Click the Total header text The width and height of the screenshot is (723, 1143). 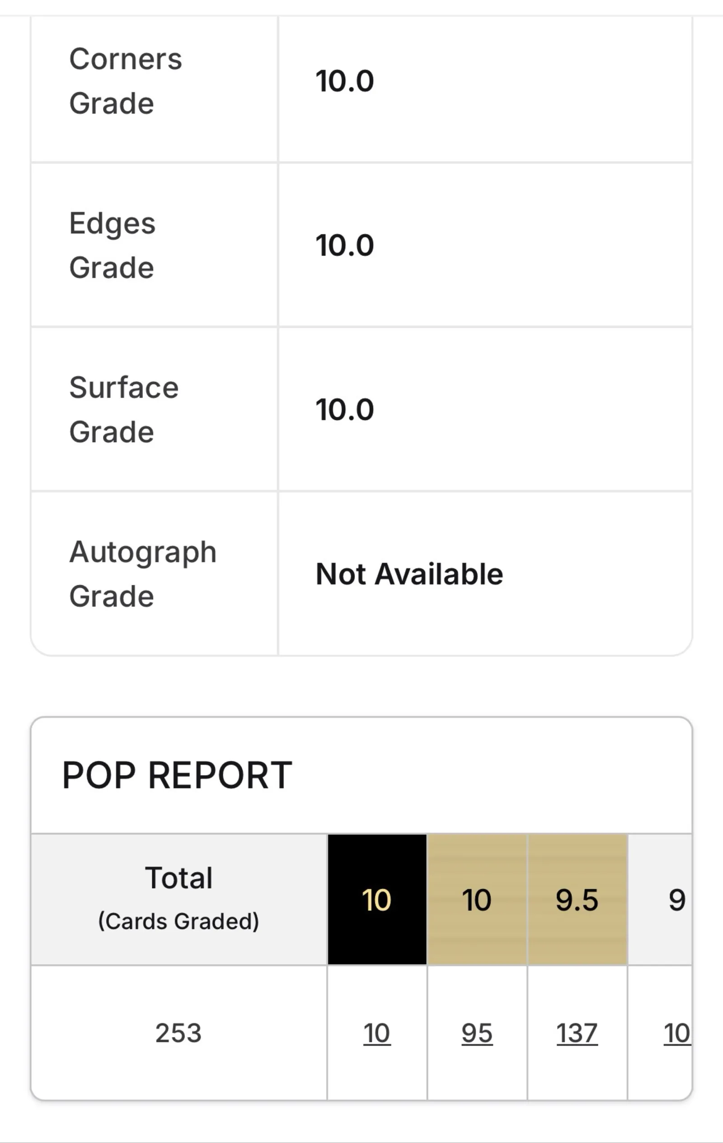pos(178,877)
